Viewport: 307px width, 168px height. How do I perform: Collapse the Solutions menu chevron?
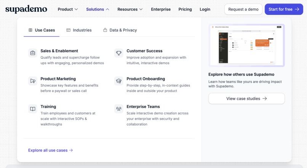click(107, 9)
